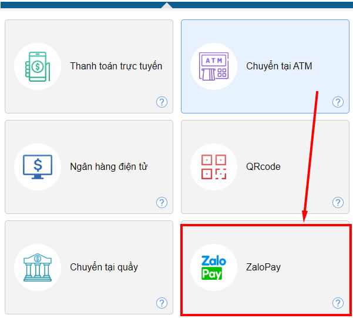This screenshot has height=318, width=353.
Task: Choose Chuyển tại quầy payment label
Action: point(104,267)
